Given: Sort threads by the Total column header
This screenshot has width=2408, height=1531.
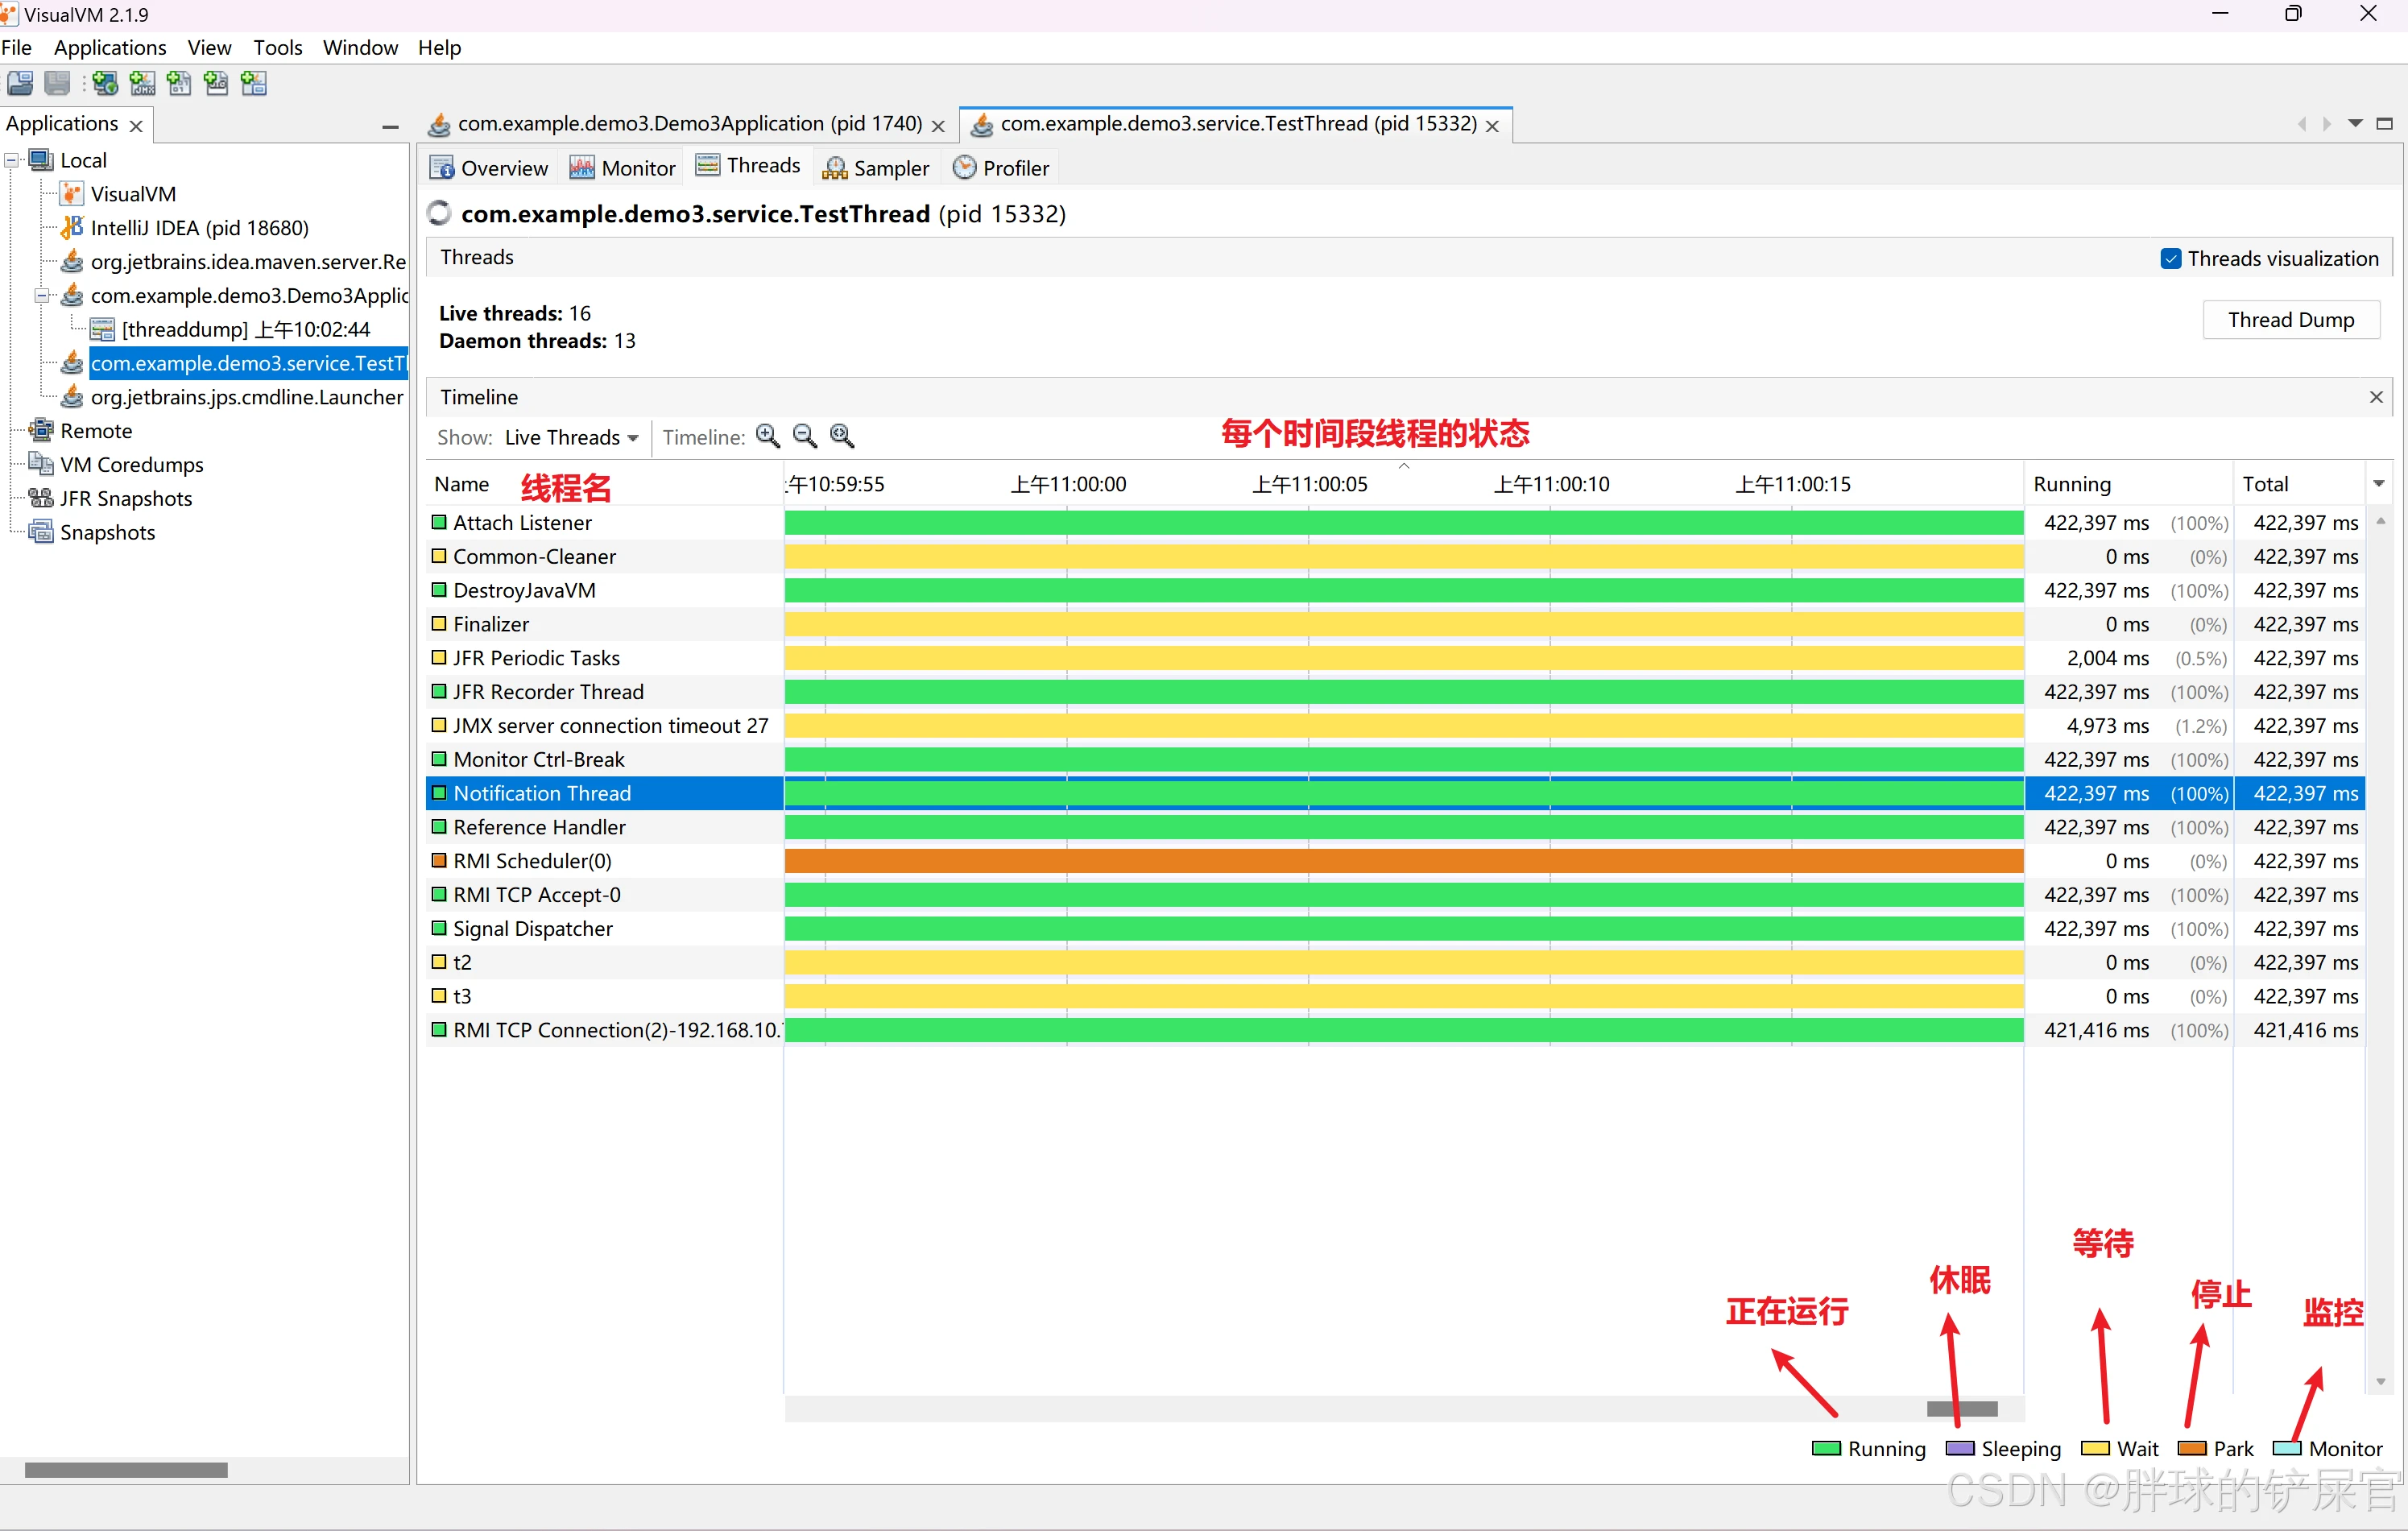Looking at the screenshot, I should 2300,485.
